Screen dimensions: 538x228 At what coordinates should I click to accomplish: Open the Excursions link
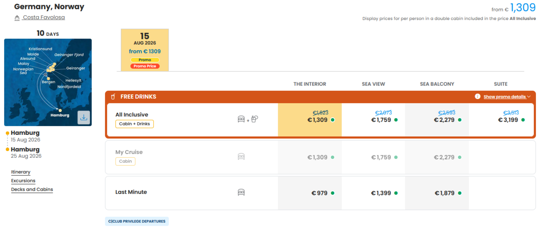click(23, 181)
